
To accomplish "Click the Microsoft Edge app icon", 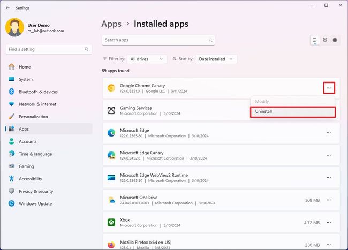I will 111,133.
